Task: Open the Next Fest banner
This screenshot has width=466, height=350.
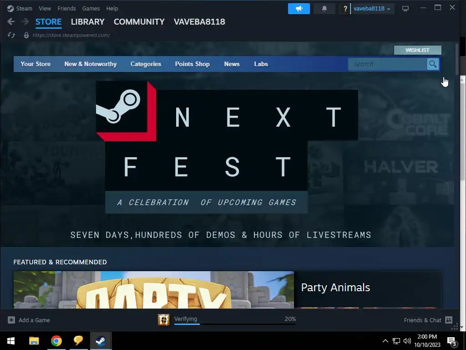Action: point(227,160)
